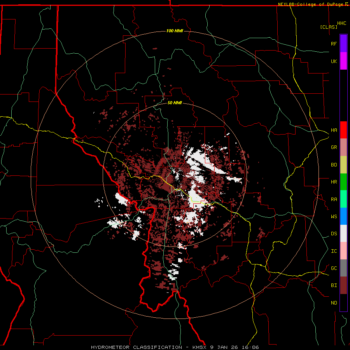
Task: Select the gray GC legend swatch
Action: tap(343, 268)
